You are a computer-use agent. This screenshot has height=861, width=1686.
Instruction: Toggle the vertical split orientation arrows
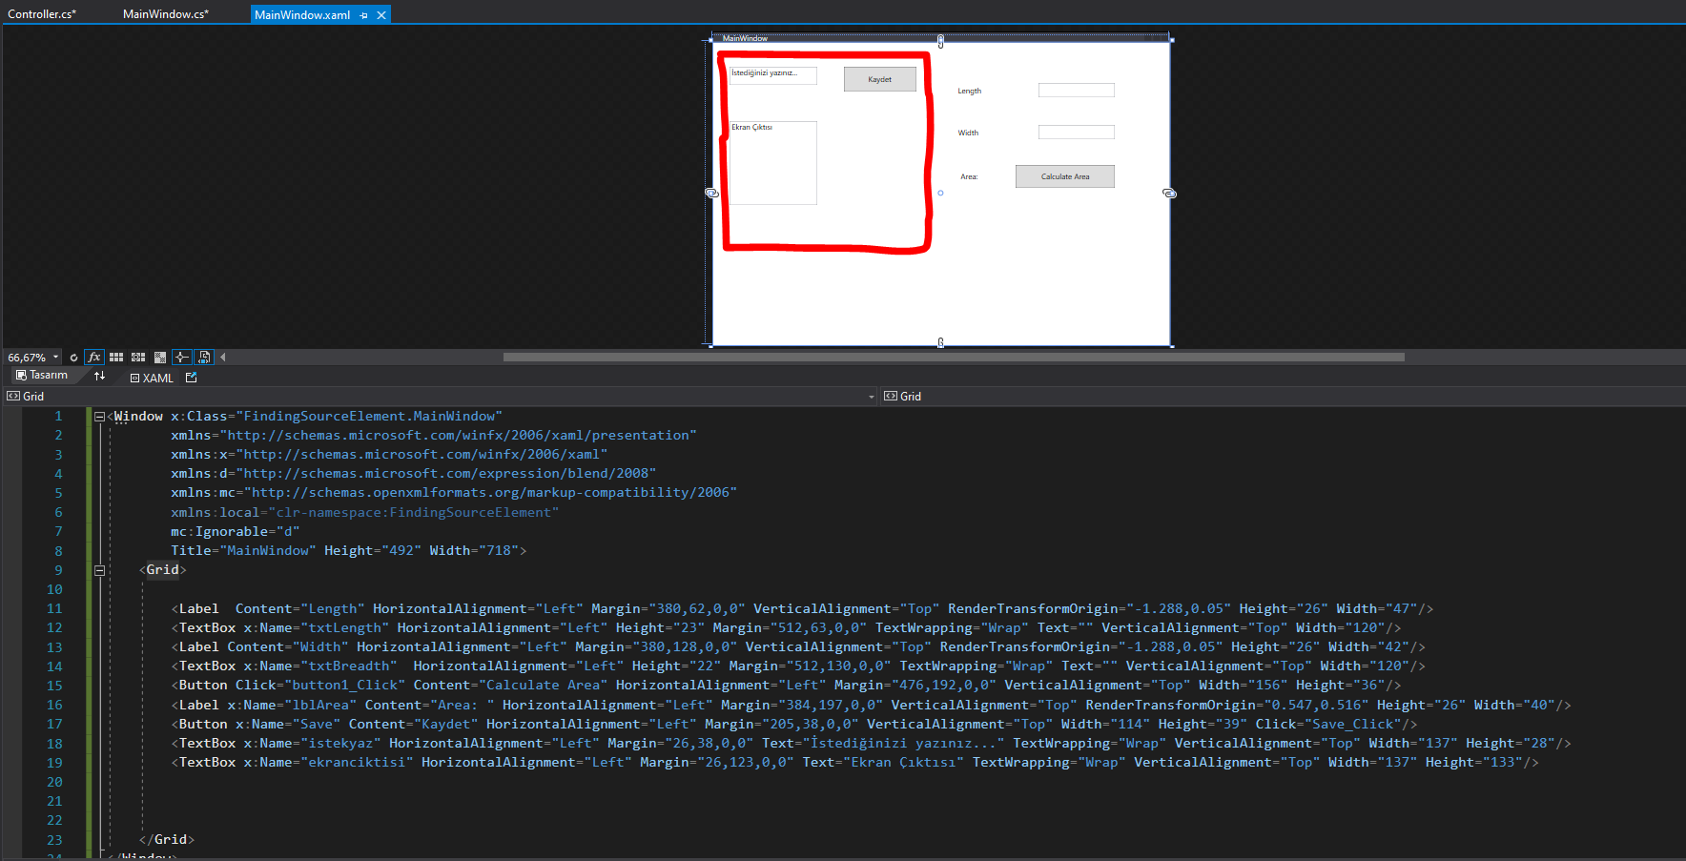[99, 376]
